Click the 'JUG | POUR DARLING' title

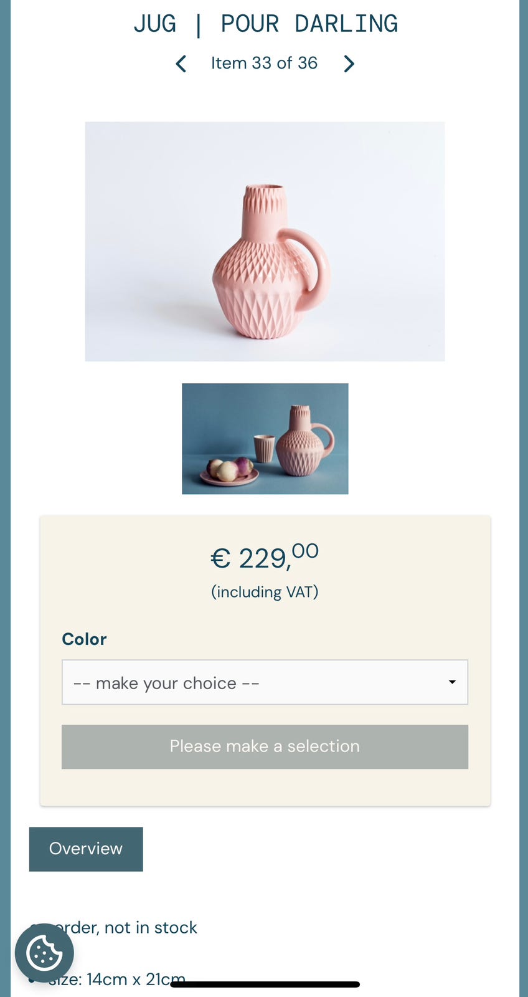tap(264, 23)
